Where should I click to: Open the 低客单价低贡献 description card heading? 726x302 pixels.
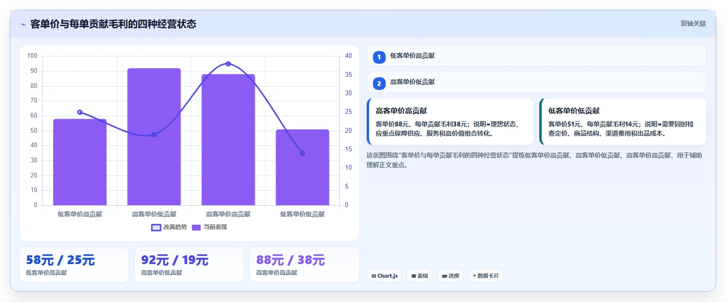(574, 111)
